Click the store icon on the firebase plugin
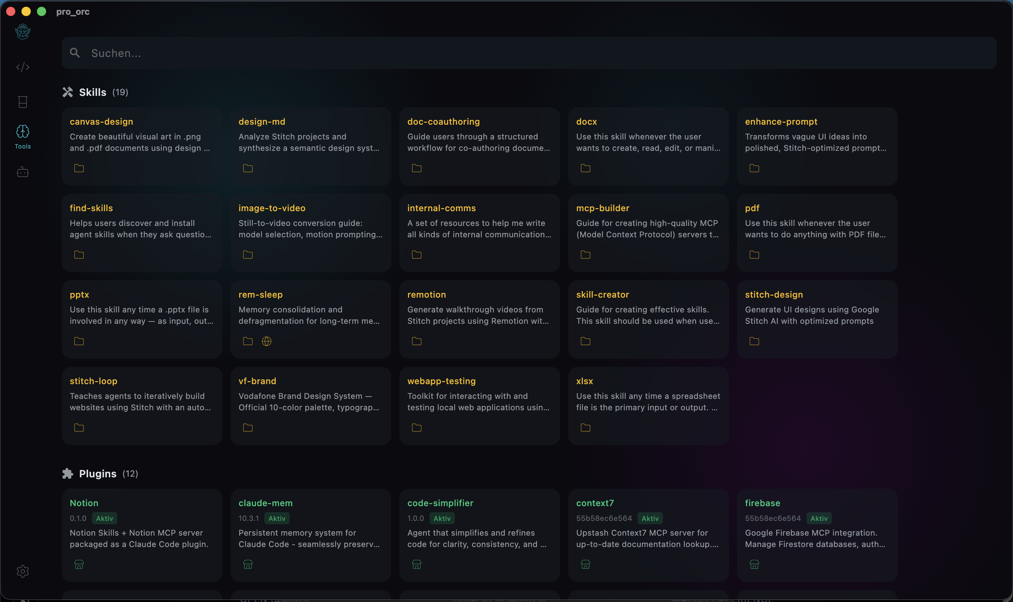Viewport: 1013px width, 602px height. click(x=754, y=564)
